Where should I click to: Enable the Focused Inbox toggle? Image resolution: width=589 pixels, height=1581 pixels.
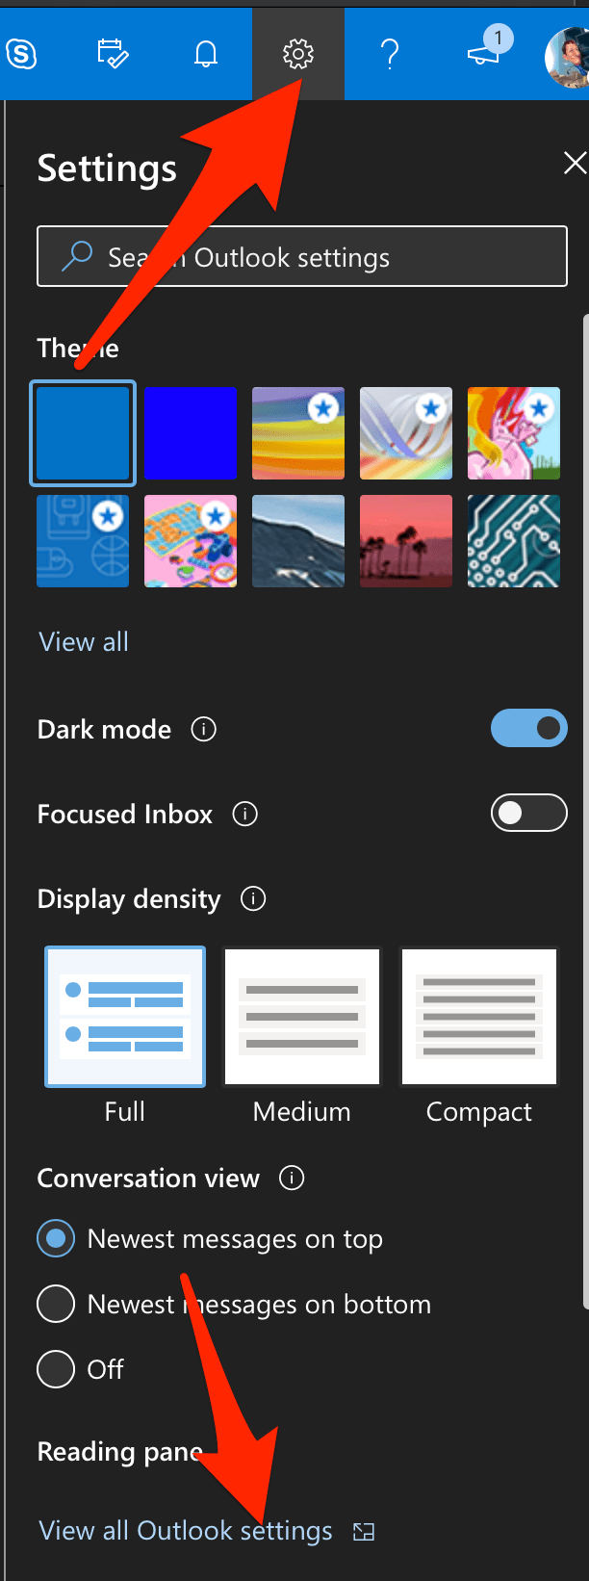(x=529, y=814)
